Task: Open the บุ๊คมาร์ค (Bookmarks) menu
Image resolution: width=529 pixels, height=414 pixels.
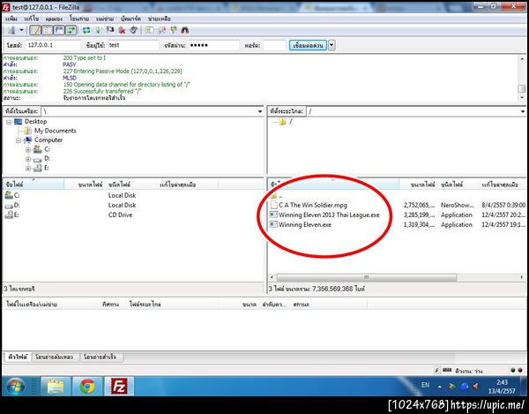Action: [x=130, y=19]
